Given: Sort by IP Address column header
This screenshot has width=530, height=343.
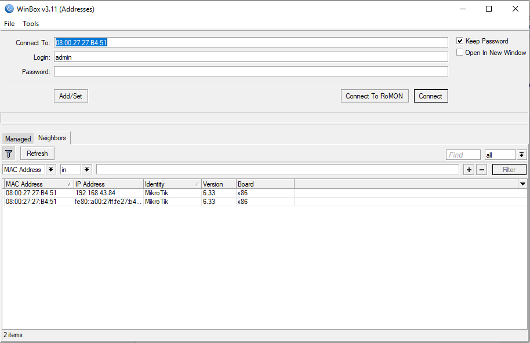Looking at the screenshot, I should 108,184.
